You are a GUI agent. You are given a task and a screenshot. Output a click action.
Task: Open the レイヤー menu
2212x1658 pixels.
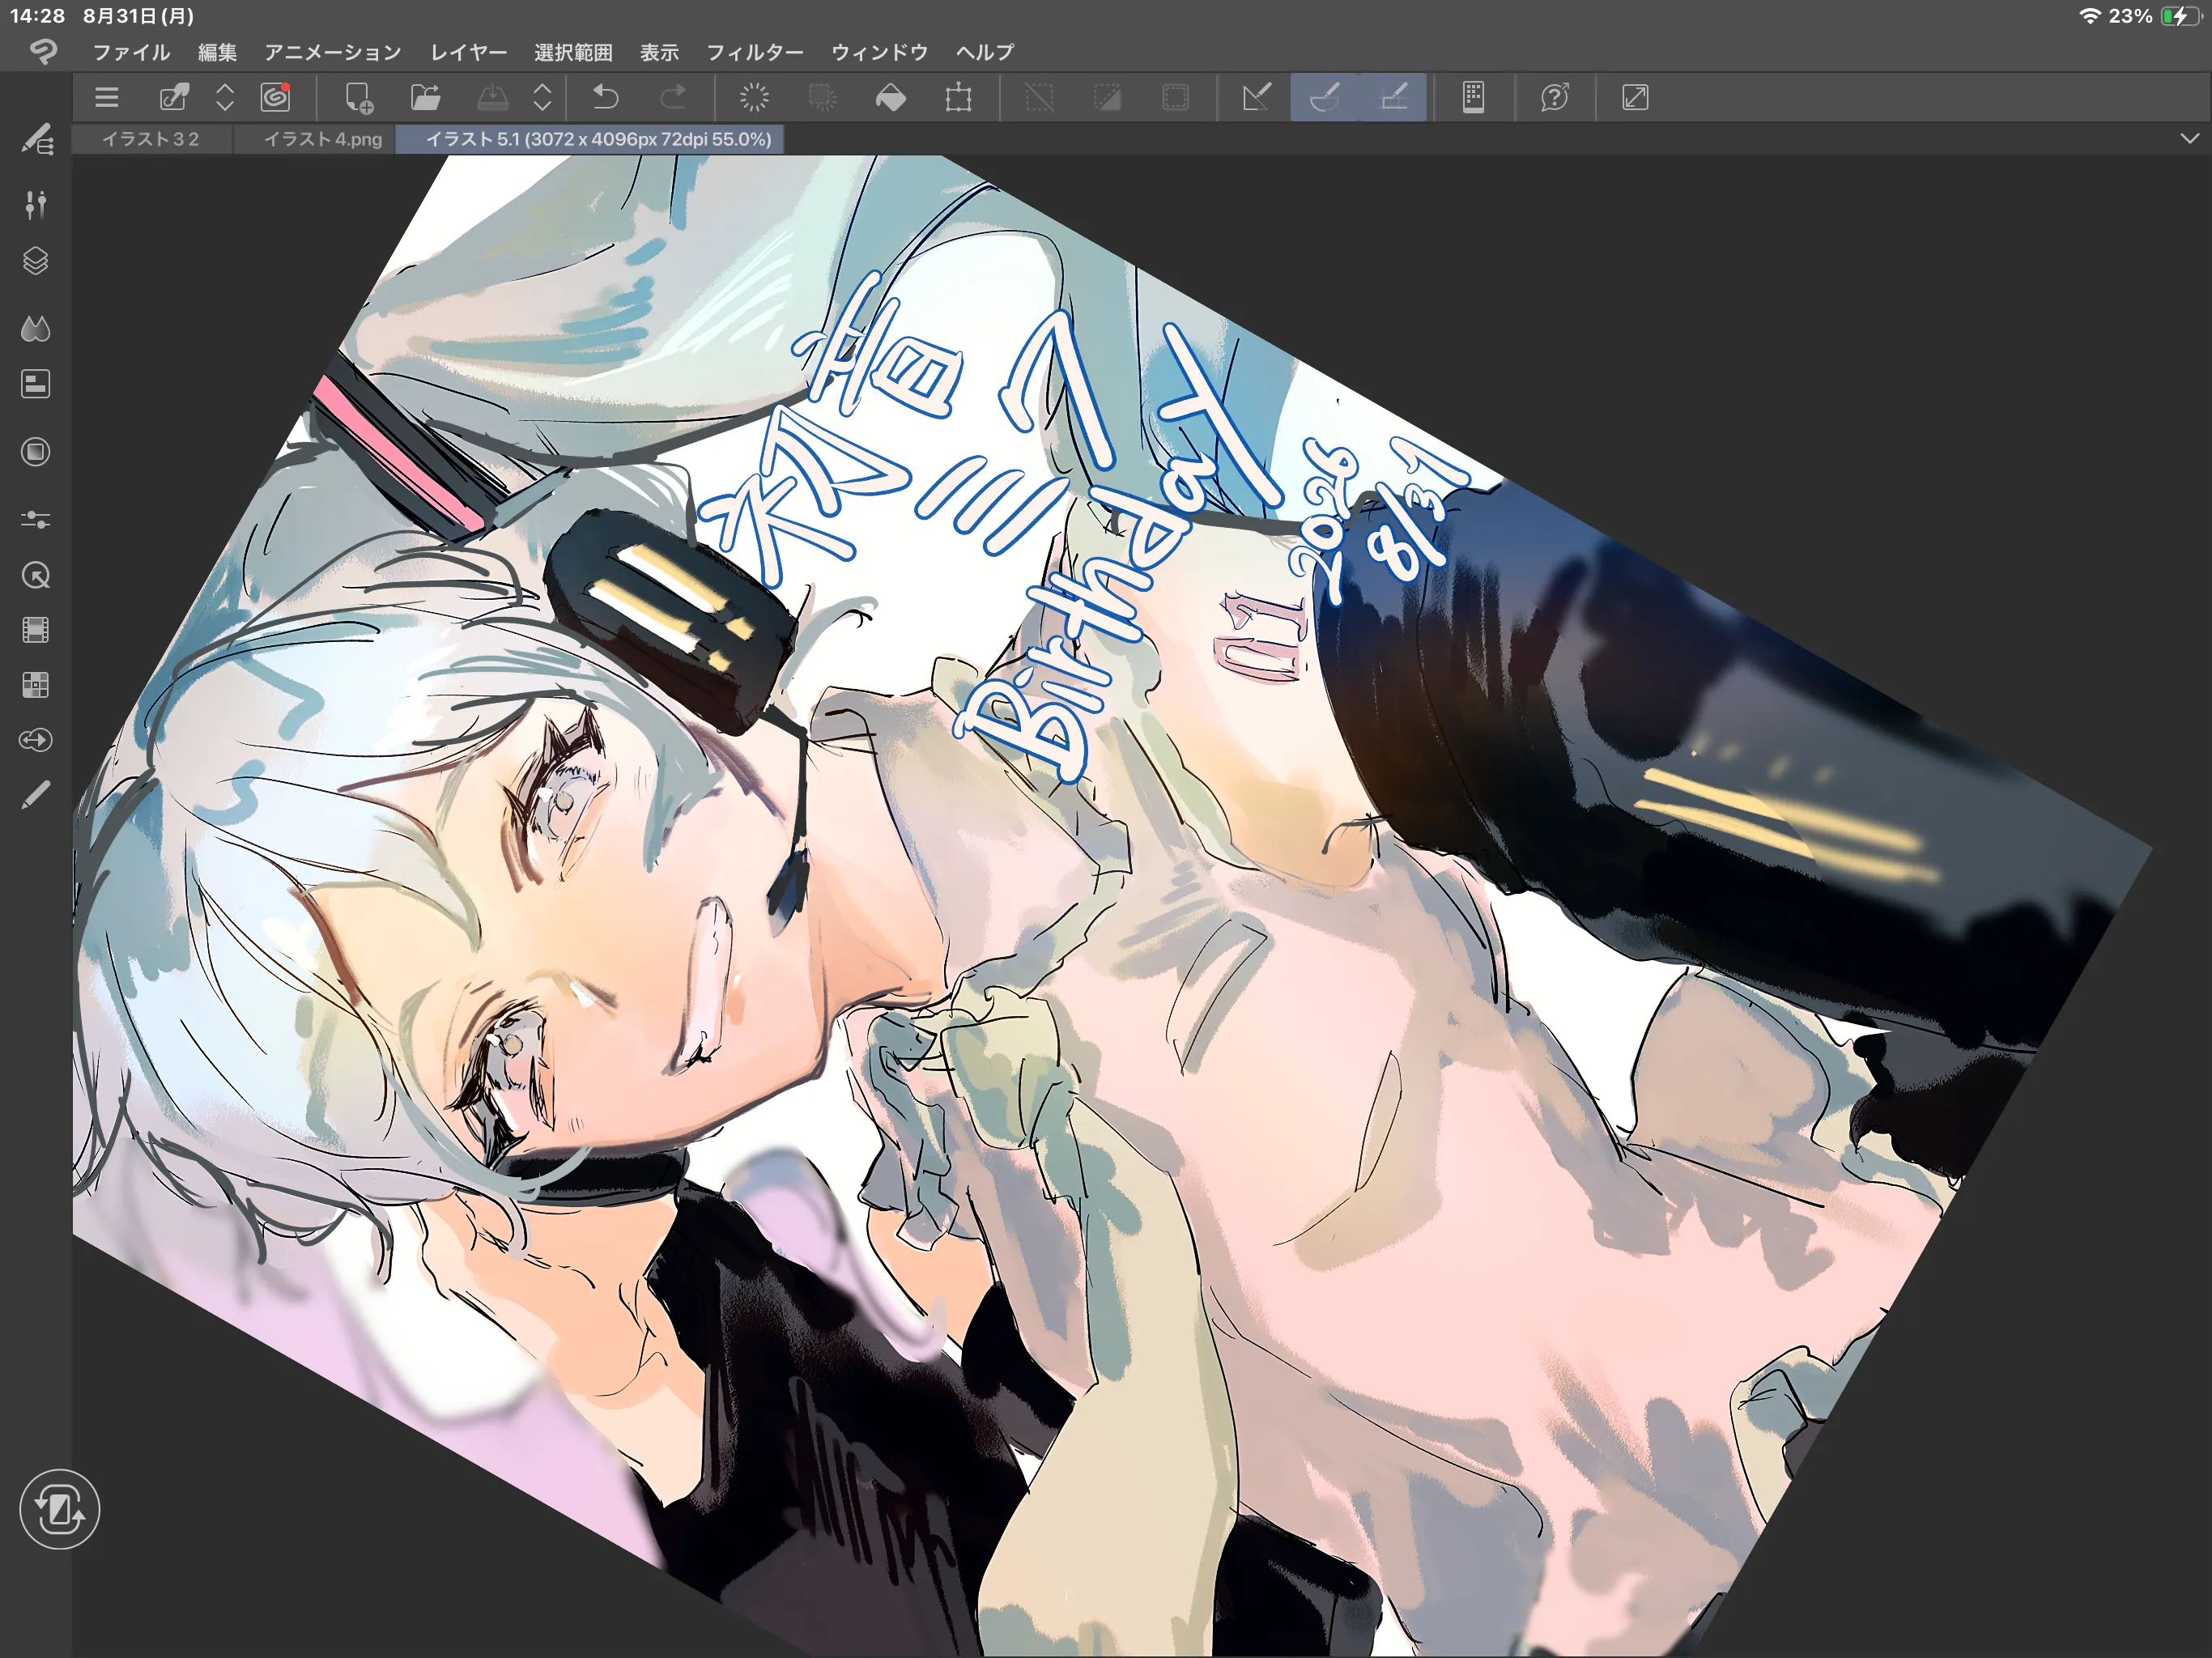(x=468, y=52)
